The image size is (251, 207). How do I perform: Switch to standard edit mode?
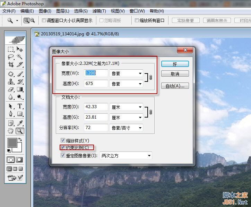pos(11,160)
